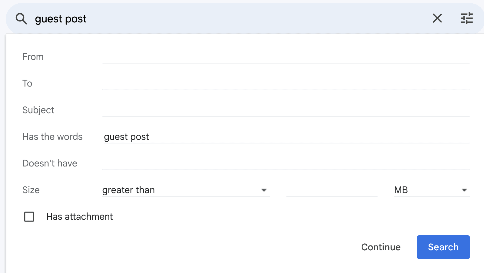Focus the From input field
The image size is (484, 273).
286,57
